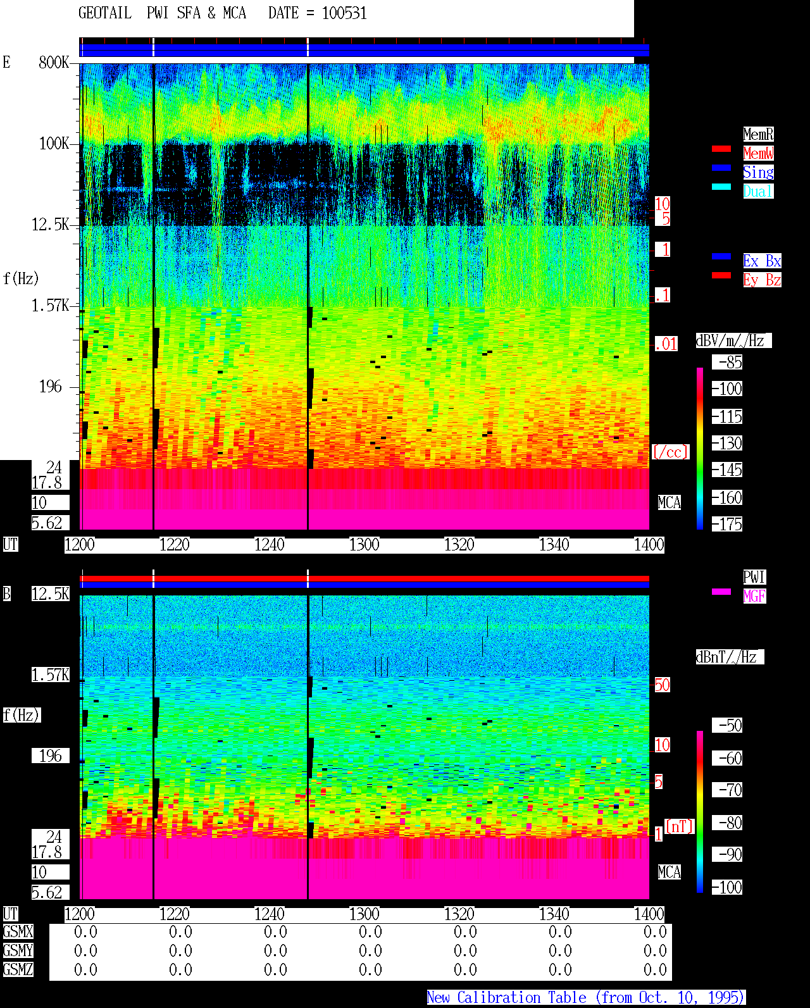Click the blue Ex Bx legend swatch

(x=721, y=256)
